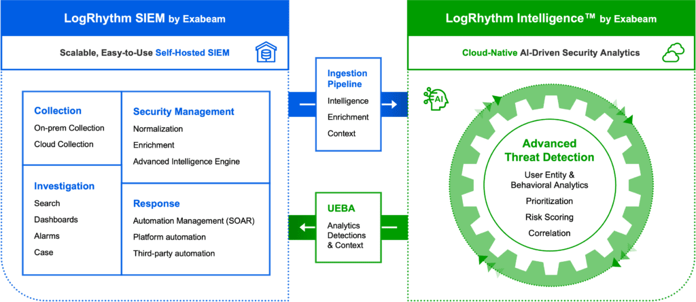Click Risk Scoring in threat detection circle
The height and width of the screenshot is (302, 696).
[549, 217]
